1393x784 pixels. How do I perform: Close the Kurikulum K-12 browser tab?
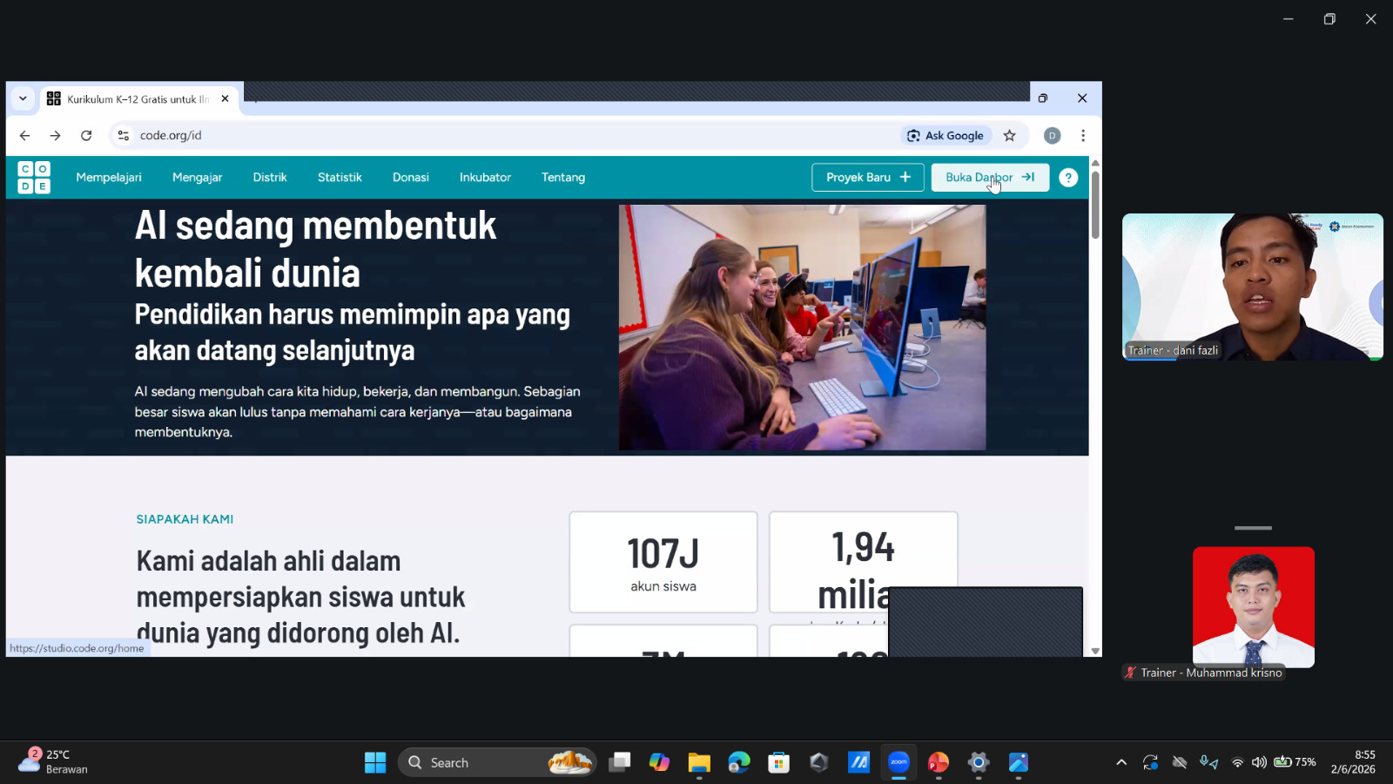point(225,99)
